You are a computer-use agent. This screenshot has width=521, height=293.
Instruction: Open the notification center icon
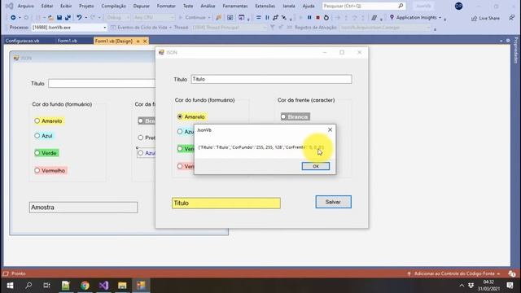tap(510, 286)
